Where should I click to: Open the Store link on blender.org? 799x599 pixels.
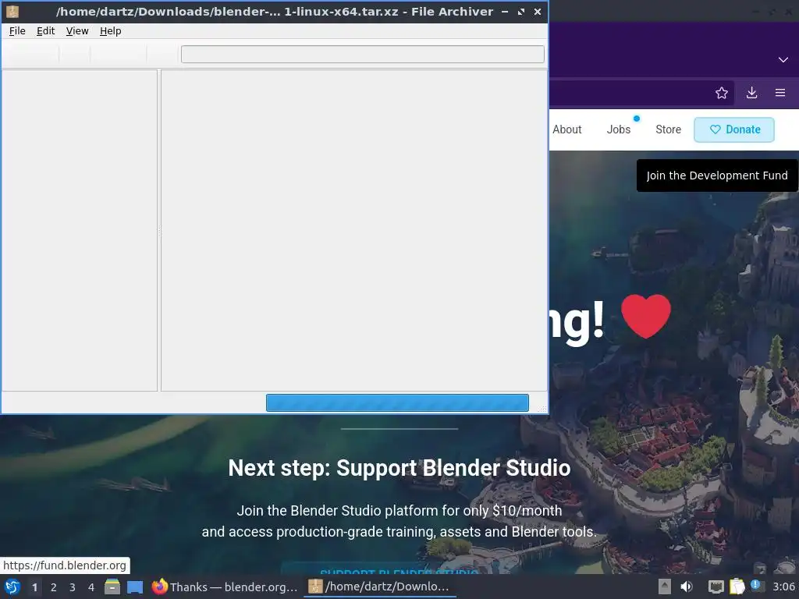pos(668,129)
